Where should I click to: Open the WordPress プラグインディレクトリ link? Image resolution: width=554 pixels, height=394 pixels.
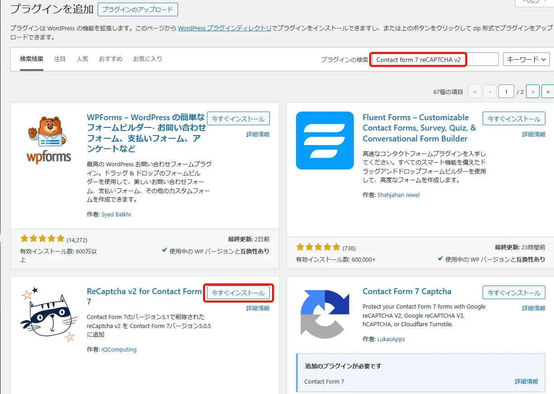tap(225, 28)
